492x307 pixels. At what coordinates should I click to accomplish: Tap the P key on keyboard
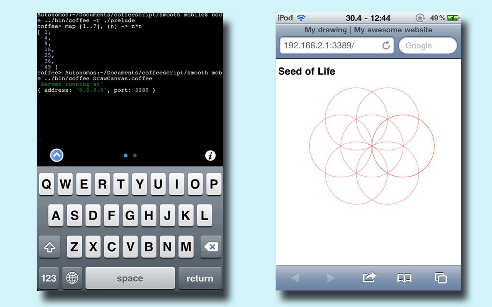tap(214, 184)
